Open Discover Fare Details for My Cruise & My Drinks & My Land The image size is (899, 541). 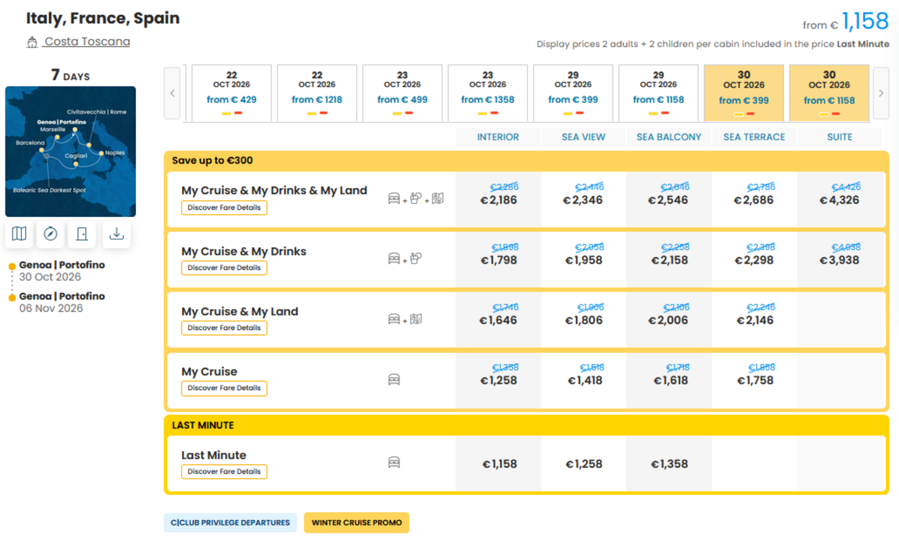(x=224, y=208)
